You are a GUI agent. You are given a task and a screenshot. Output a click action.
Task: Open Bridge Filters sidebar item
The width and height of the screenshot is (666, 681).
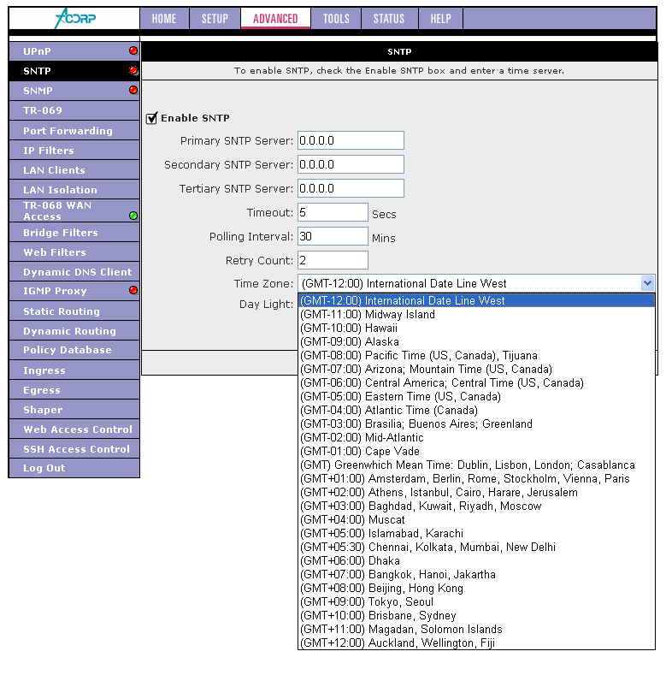(x=74, y=233)
